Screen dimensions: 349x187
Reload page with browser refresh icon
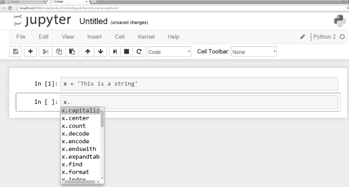[x=10, y=8]
